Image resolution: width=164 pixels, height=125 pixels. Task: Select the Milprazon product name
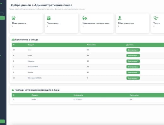[31, 61]
